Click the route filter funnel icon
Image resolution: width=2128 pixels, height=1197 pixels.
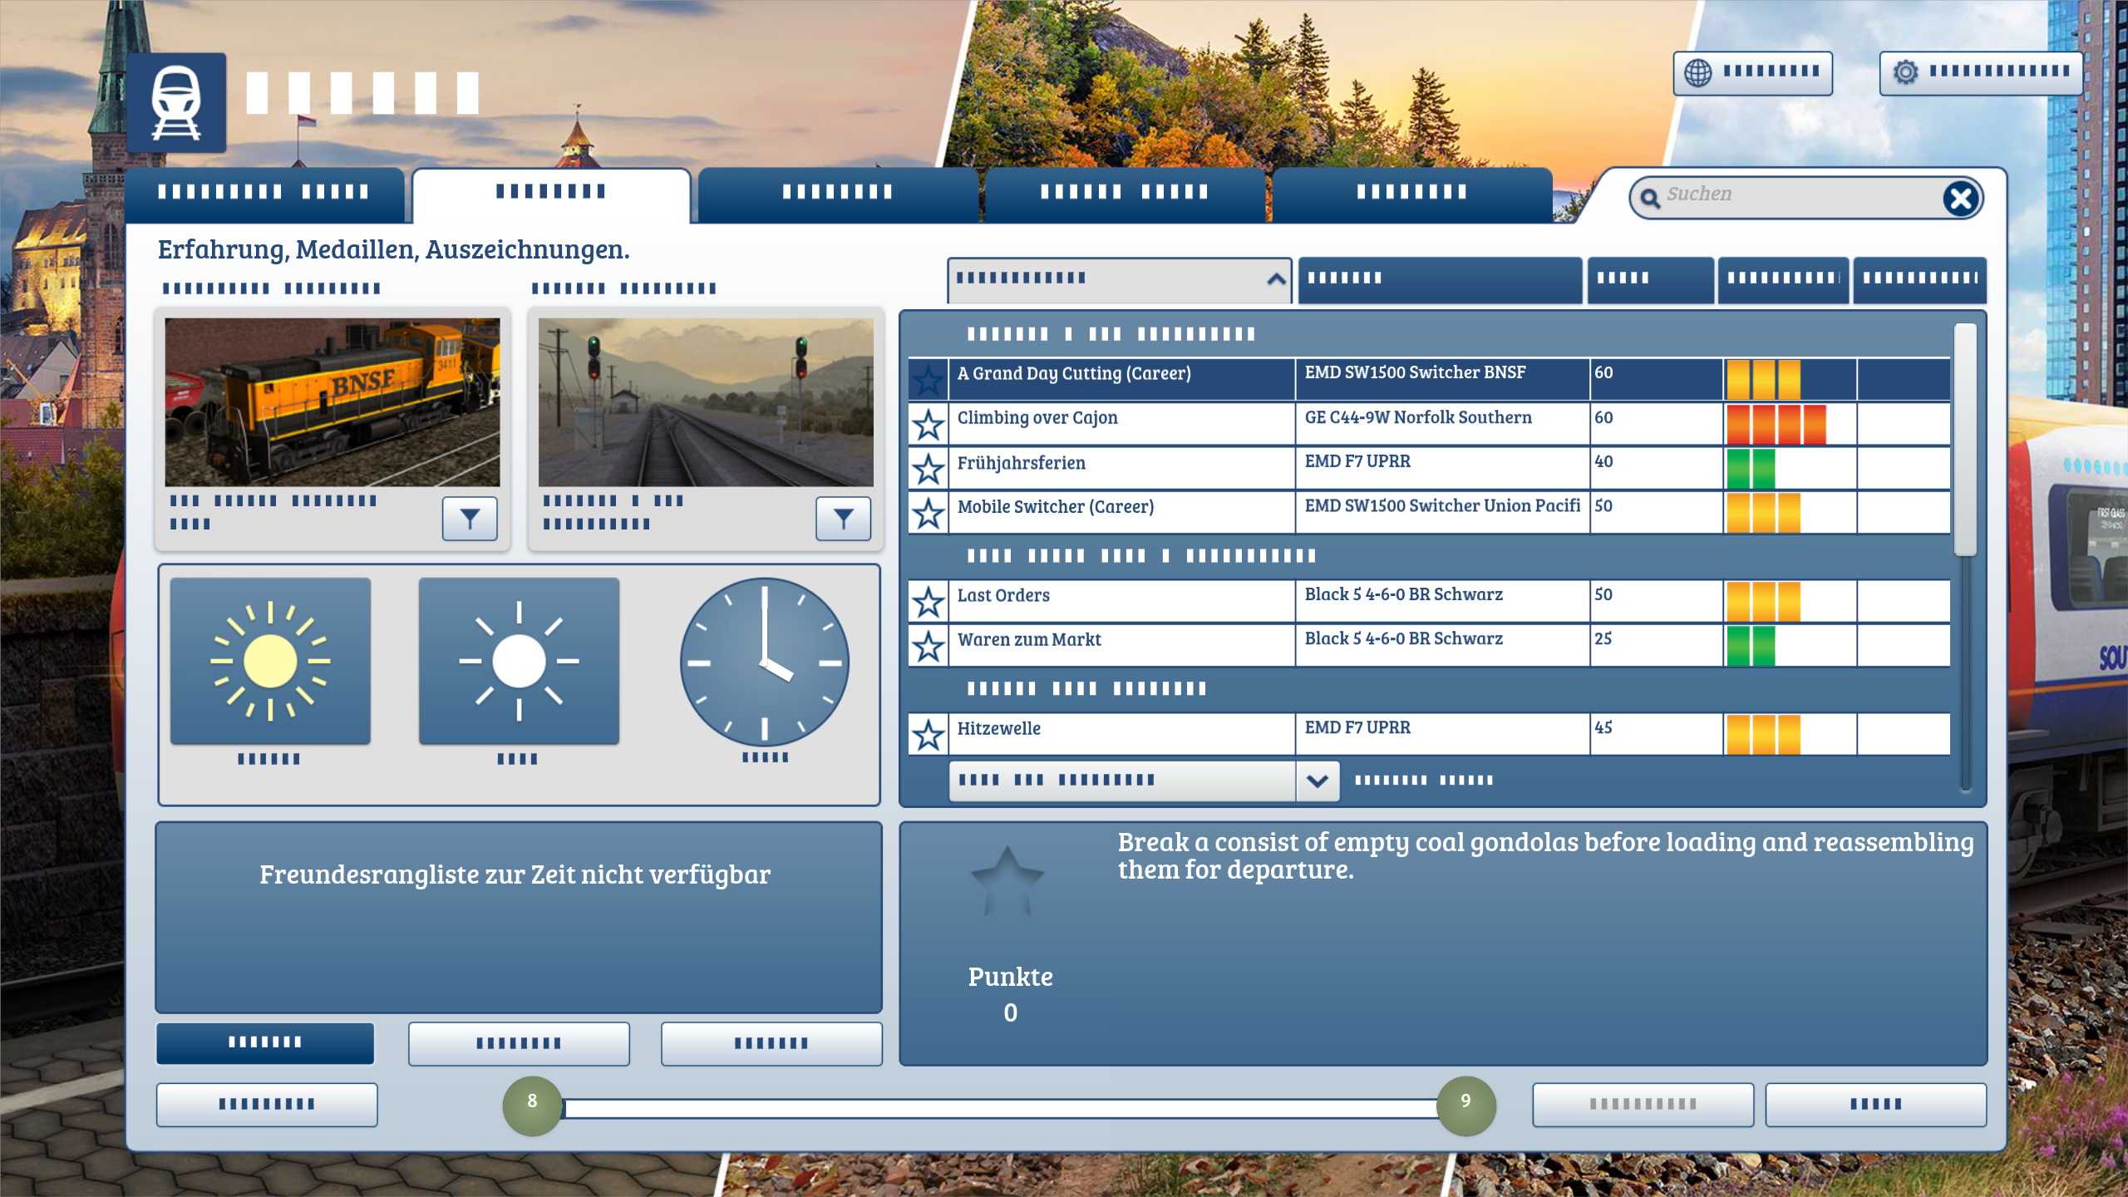pos(843,519)
